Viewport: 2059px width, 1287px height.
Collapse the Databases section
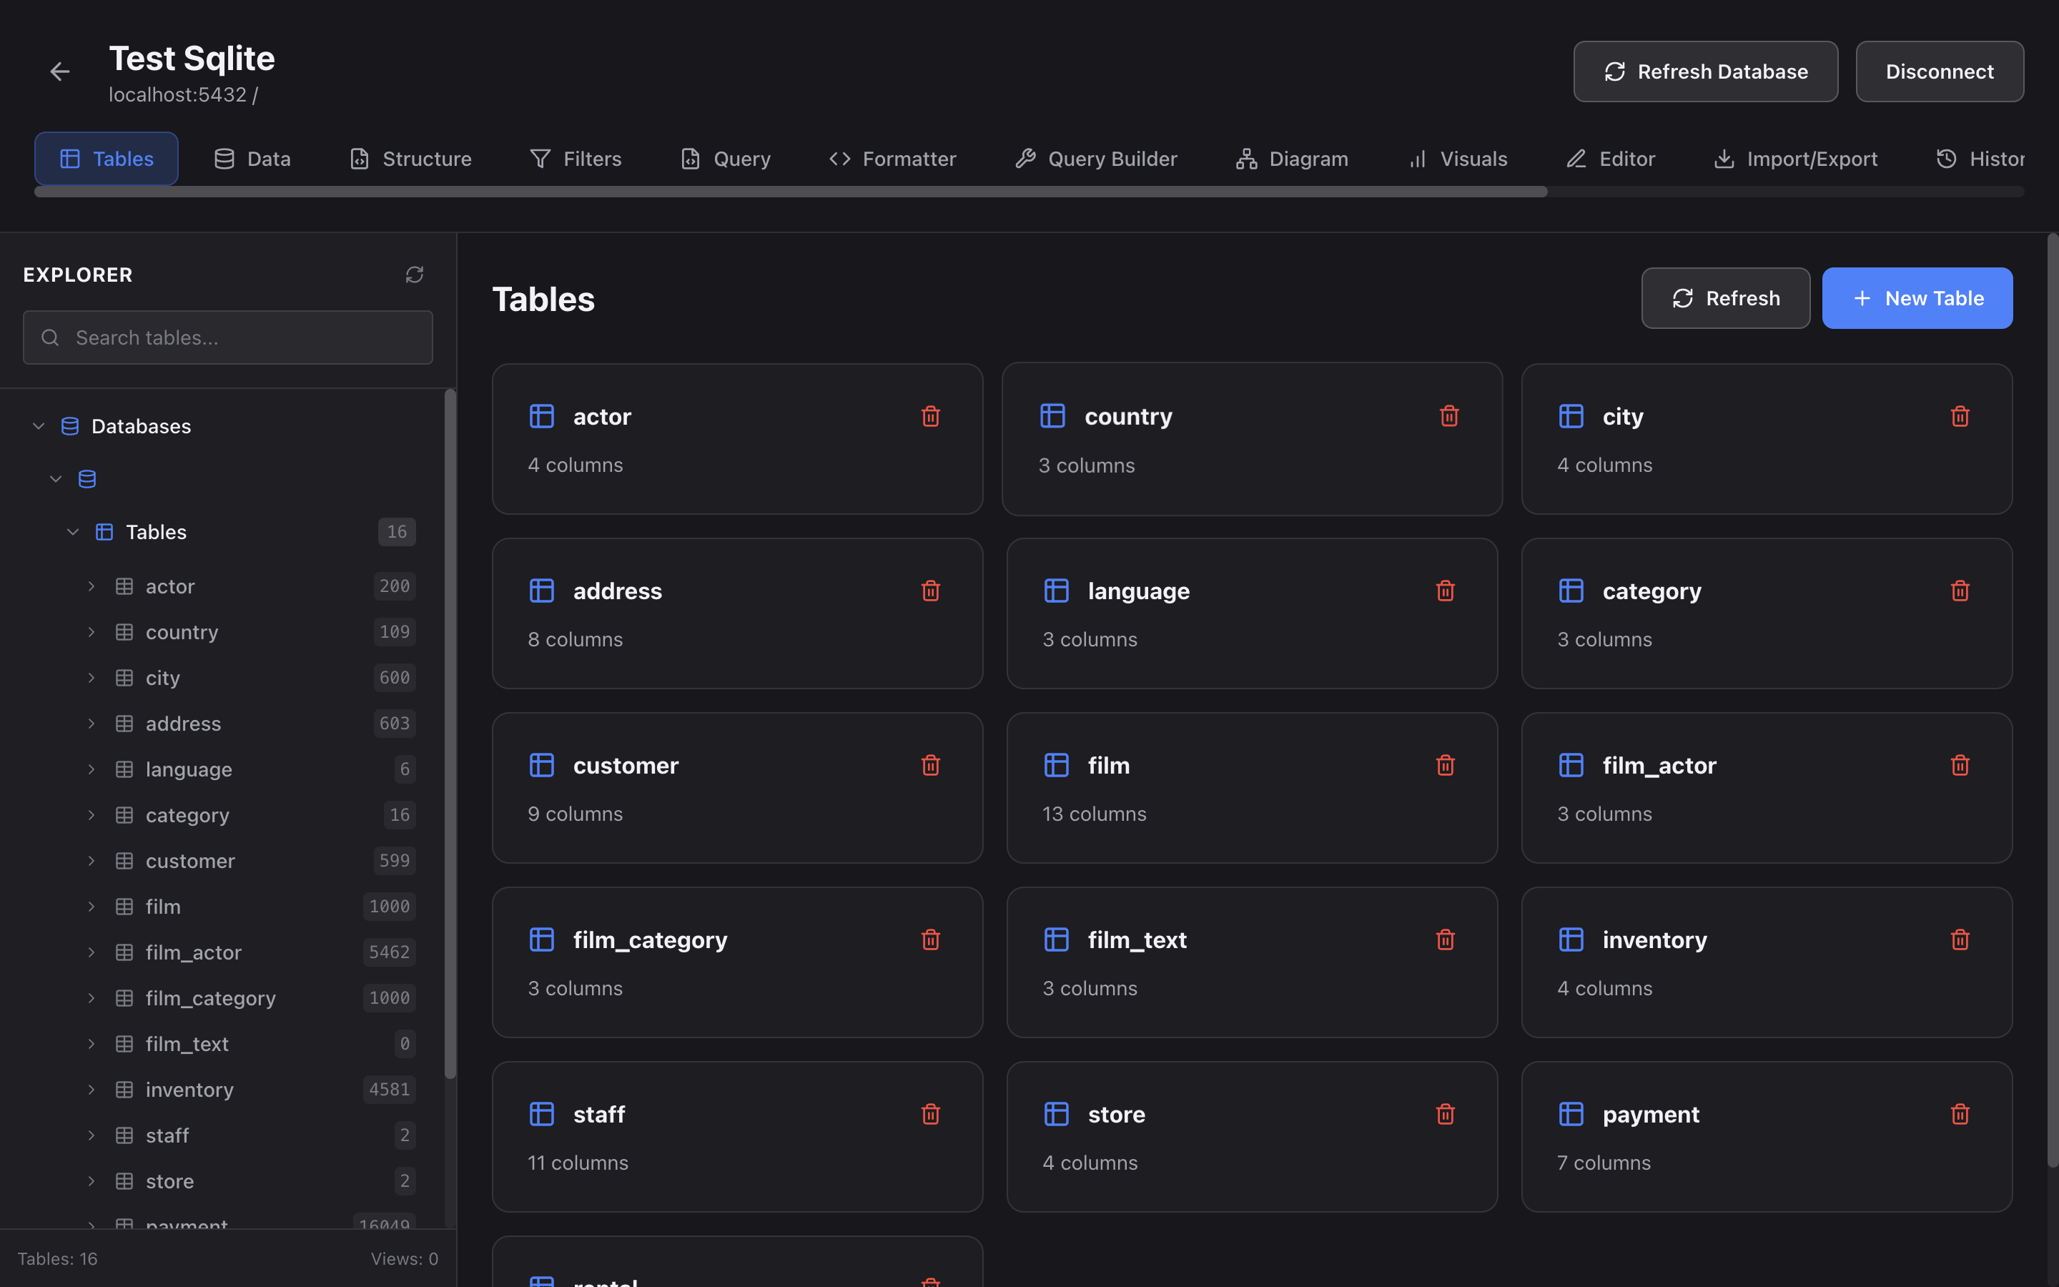(39, 425)
